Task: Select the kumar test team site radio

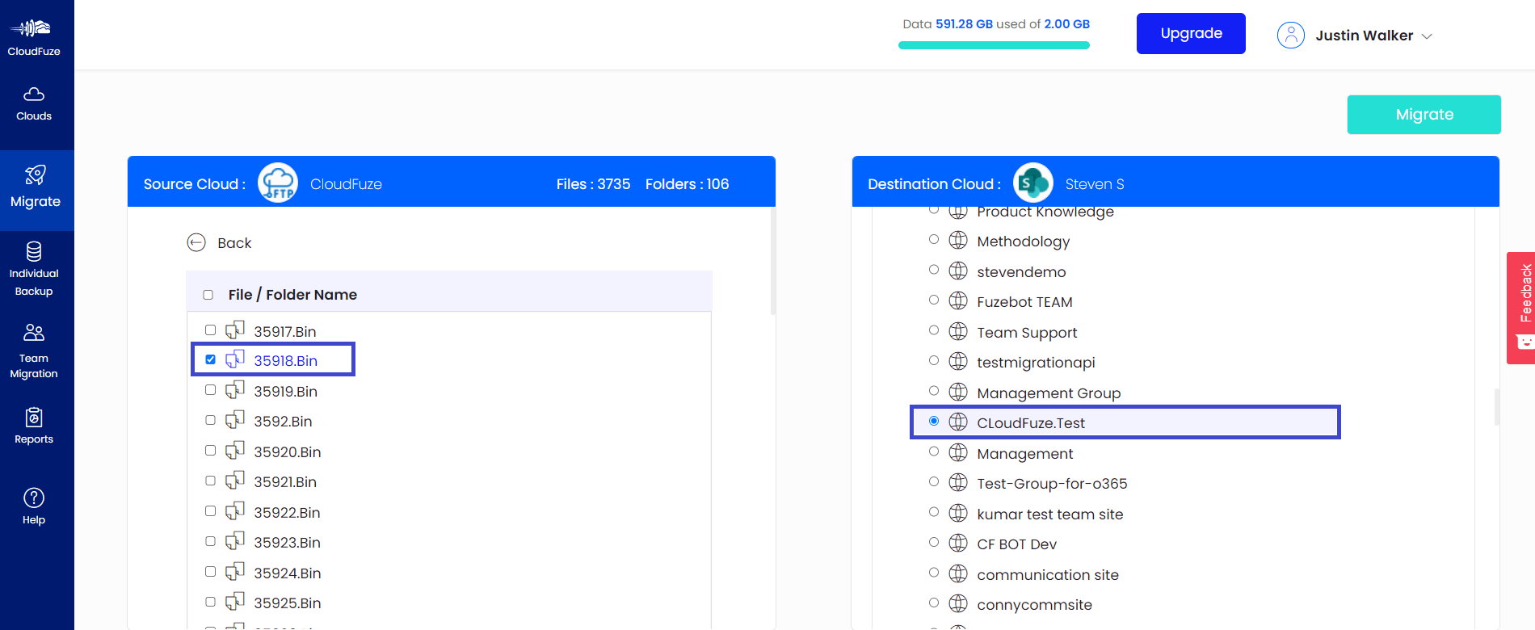Action: [934, 512]
